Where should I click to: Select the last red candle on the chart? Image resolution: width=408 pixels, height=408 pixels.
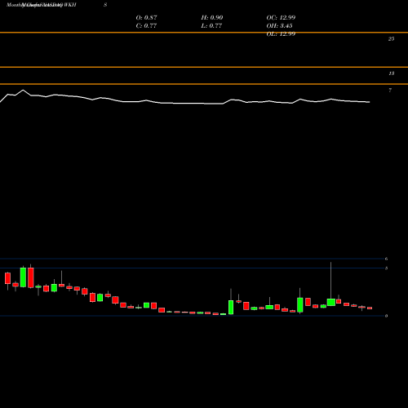point(370,308)
